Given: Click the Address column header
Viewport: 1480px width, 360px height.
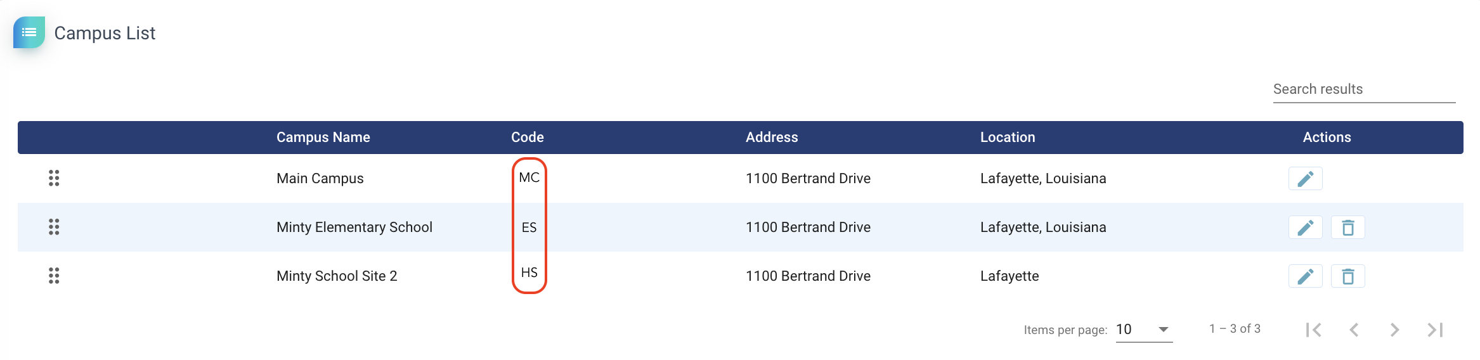Looking at the screenshot, I should coord(771,138).
